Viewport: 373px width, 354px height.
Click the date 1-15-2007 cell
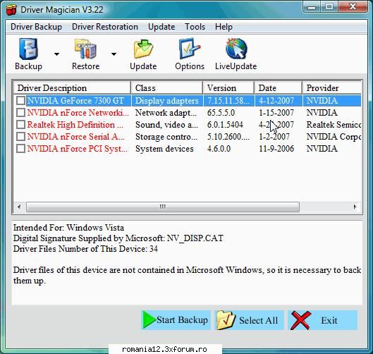pyautogui.click(x=276, y=113)
